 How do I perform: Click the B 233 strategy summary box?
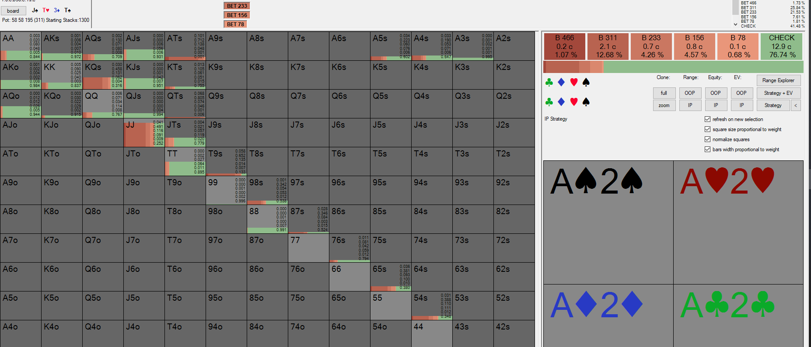coord(651,46)
